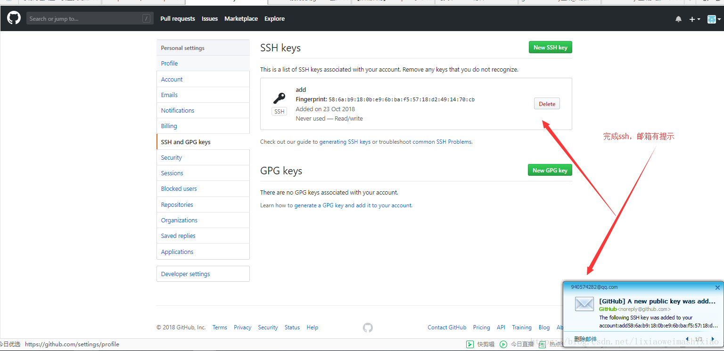Open the common SSH Problems link

tap(442, 141)
